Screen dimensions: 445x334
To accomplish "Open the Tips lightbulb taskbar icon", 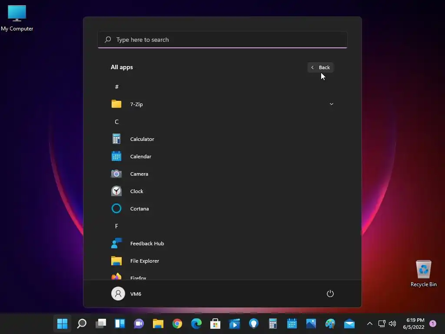I will click(253, 323).
